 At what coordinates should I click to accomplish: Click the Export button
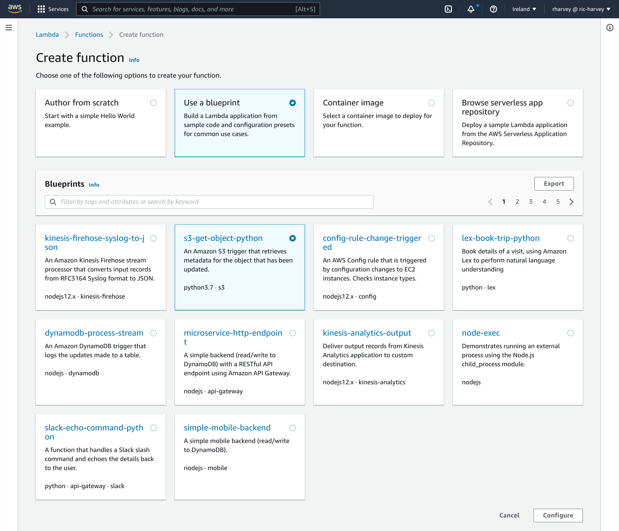[x=554, y=184]
